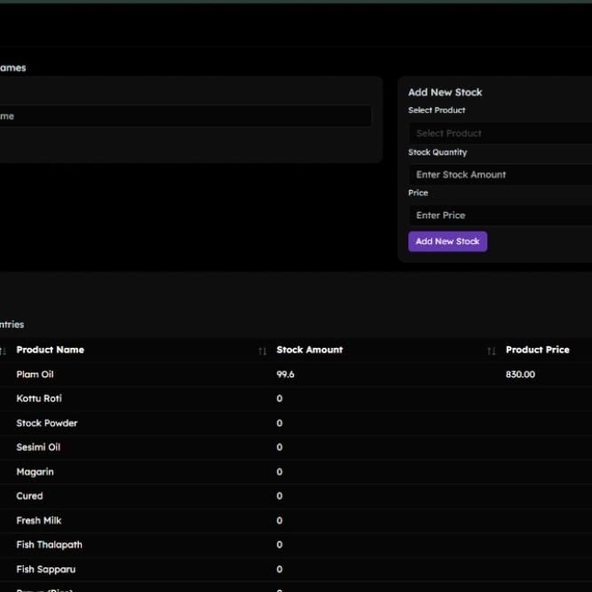Click the Magarin product row

tap(35, 472)
